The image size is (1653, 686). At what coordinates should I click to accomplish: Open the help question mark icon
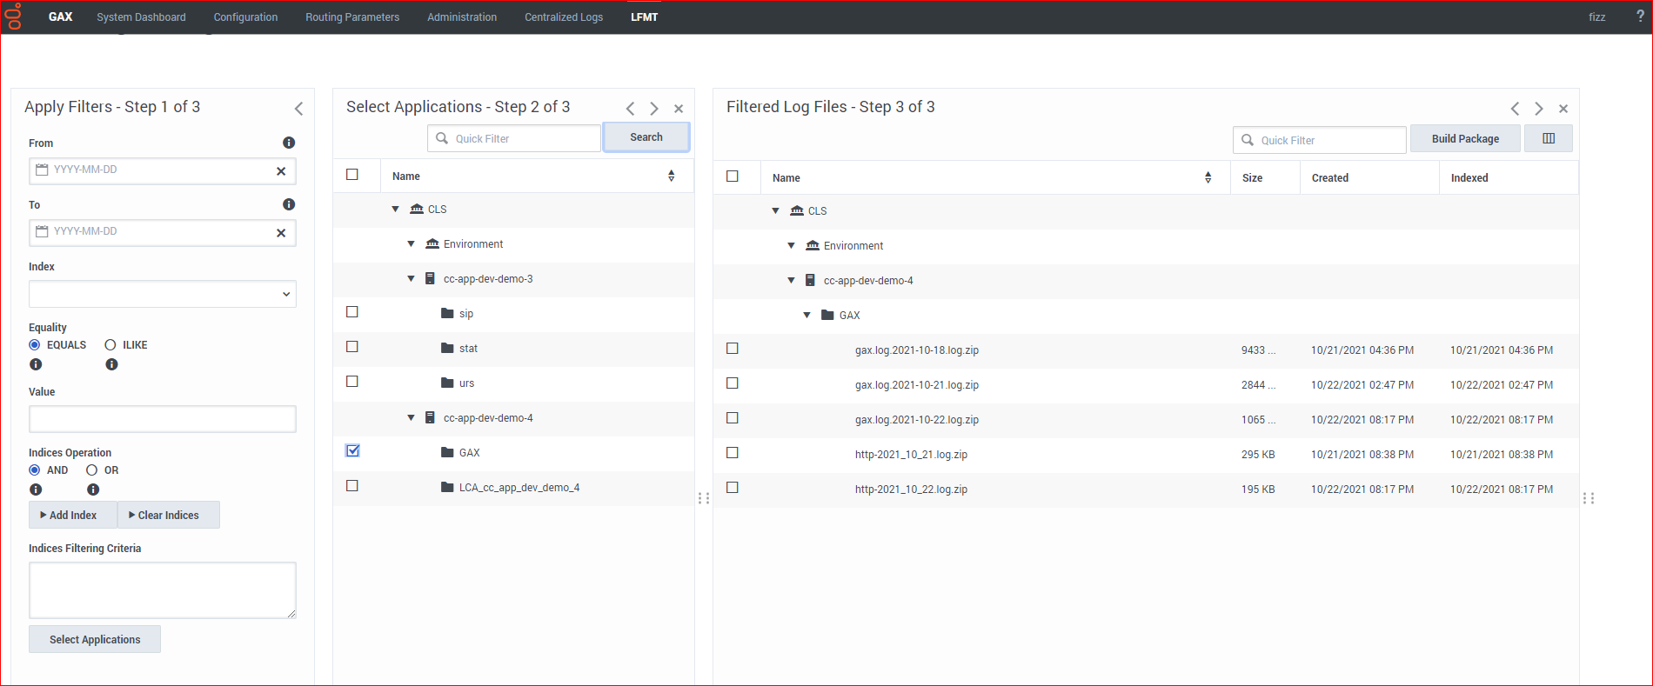pyautogui.click(x=1640, y=17)
